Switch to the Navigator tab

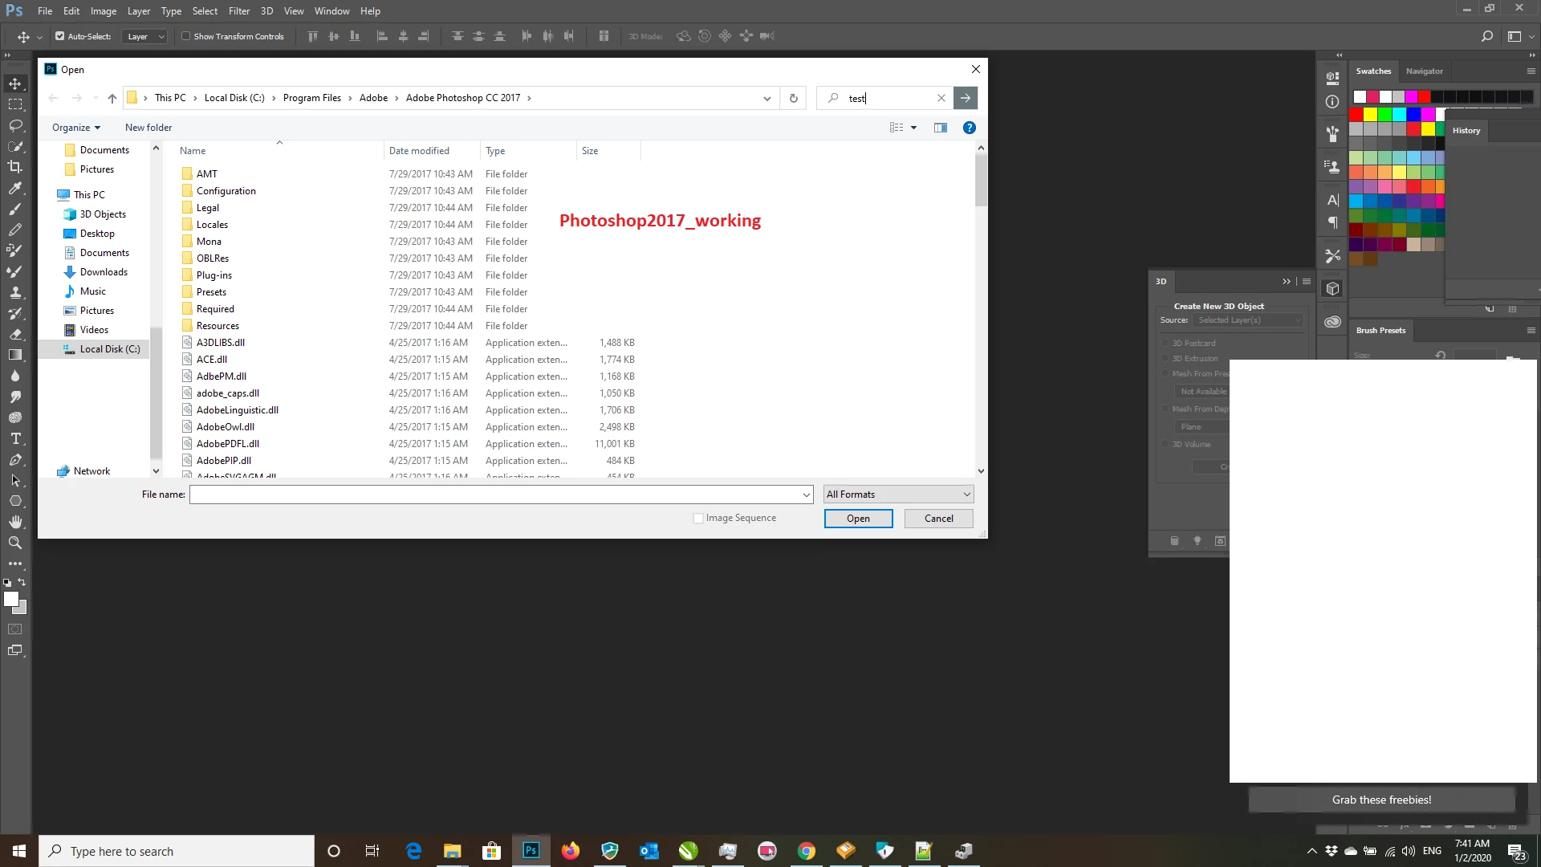[1424, 71]
